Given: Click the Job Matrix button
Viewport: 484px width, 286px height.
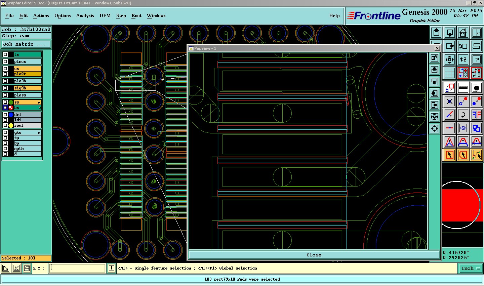Looking at the screenshot, I should (x=26, y=44).
